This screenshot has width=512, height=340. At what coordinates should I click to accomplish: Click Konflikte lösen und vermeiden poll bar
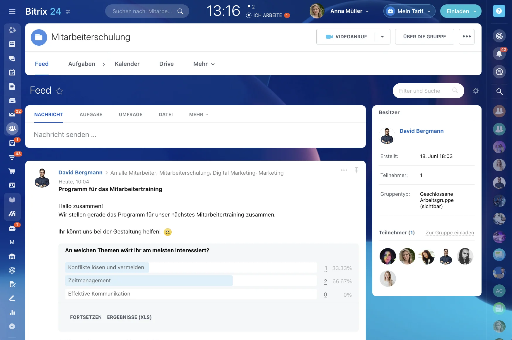pos(191,267)
